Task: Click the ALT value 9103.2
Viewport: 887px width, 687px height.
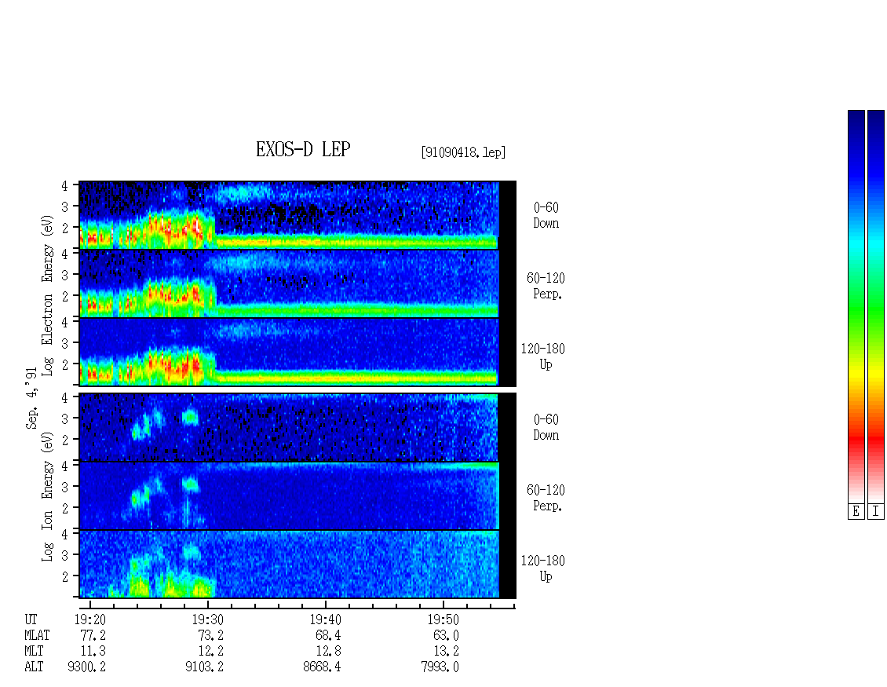Action: [204, 667]
